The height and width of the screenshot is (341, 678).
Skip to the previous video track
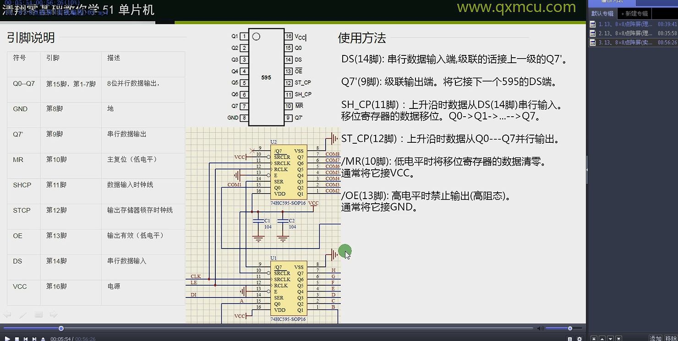coord(26,339)
